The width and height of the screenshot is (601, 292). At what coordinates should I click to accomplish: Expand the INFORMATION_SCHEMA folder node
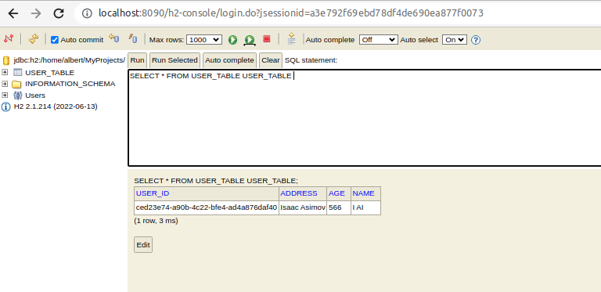click(x=5, y=84)
